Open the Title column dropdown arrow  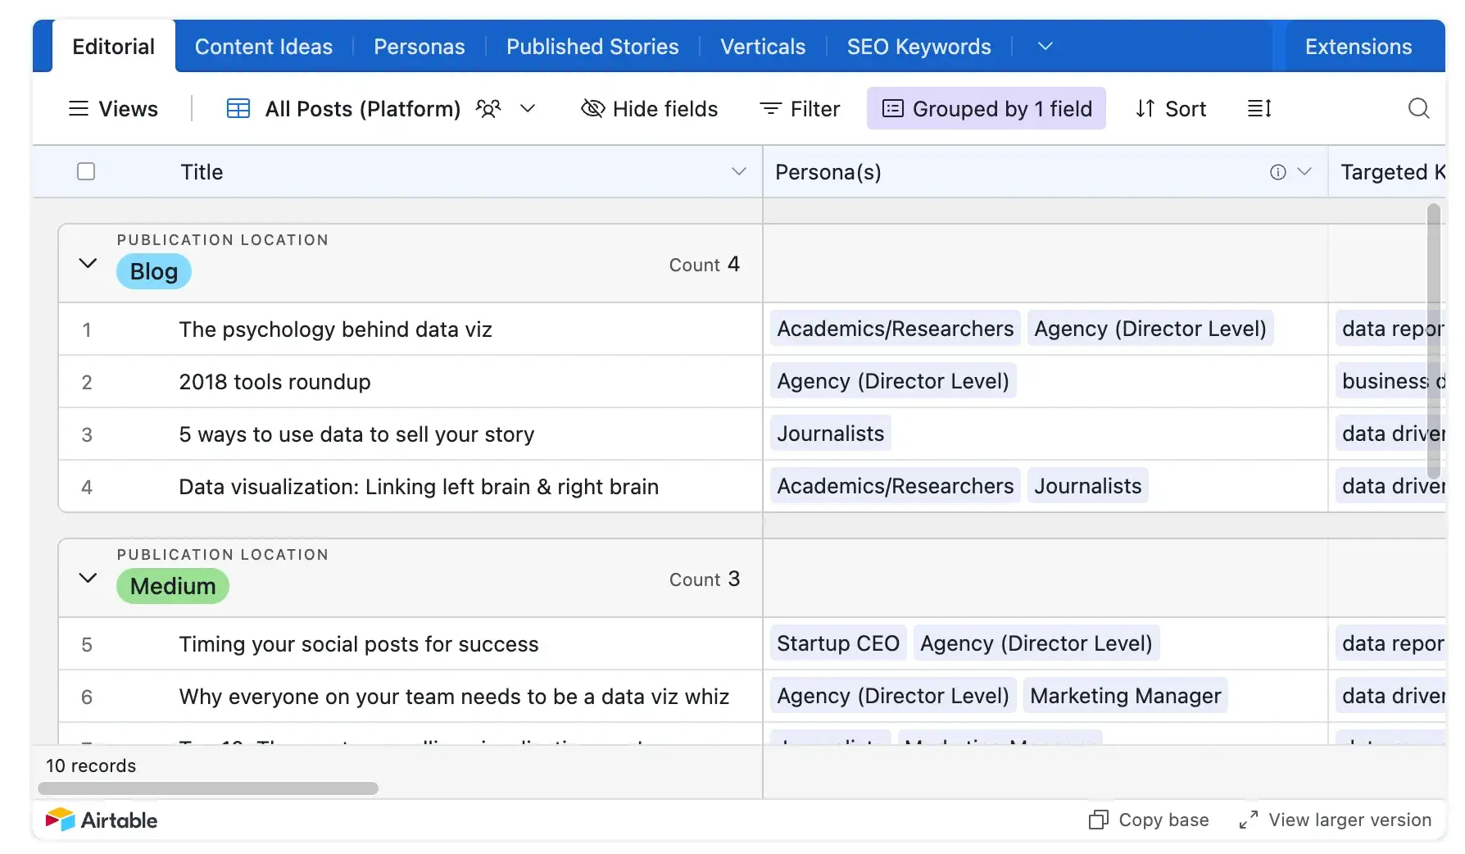738,171
